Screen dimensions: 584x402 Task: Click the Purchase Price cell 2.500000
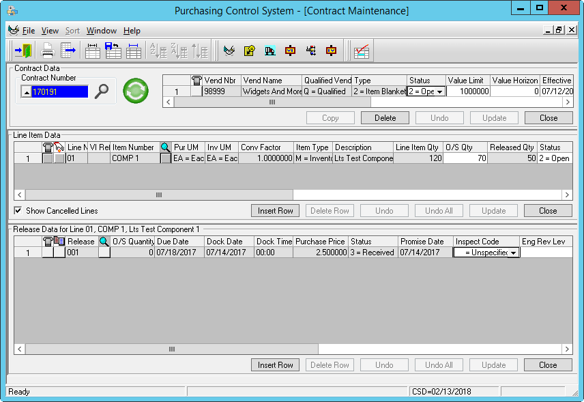pyautogui.click(x=321, y=253)
